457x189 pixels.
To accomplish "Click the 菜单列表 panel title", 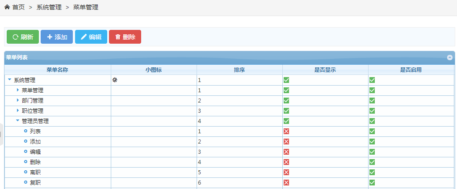I will click(17, 58).
